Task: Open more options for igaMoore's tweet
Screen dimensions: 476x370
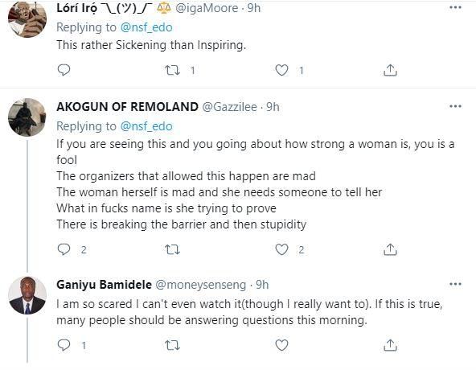Action: [x=455, y=7]
